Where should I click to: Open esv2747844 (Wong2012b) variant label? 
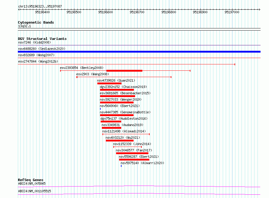(x=38, y=61)
